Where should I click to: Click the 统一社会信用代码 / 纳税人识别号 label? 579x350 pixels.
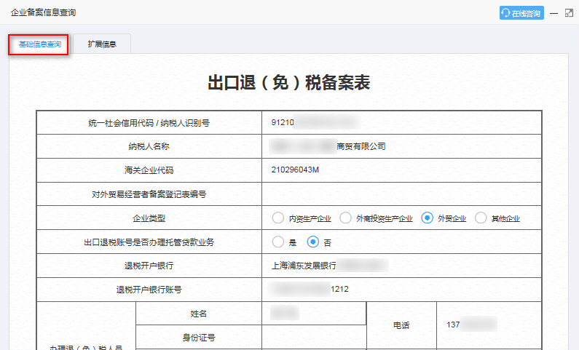pos(149,123)
